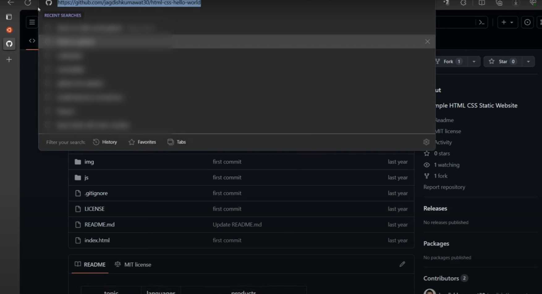Reload the page with the refresh icon
This screenshot has height=294, width=542.
point(28,3)
